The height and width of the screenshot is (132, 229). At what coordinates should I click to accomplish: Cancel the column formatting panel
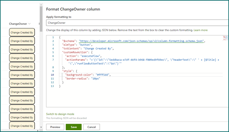click(92, 127)
